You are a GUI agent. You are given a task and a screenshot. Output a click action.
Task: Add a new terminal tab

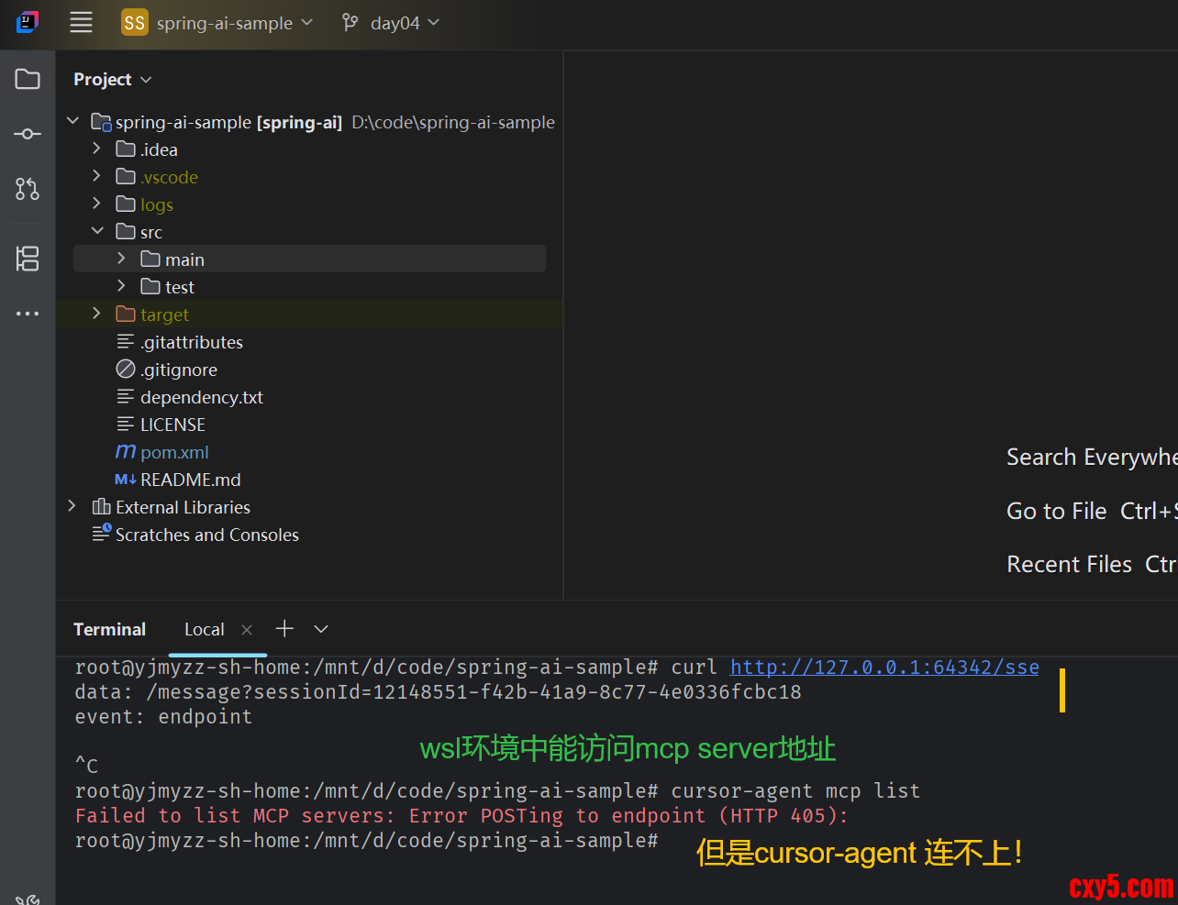284,629
